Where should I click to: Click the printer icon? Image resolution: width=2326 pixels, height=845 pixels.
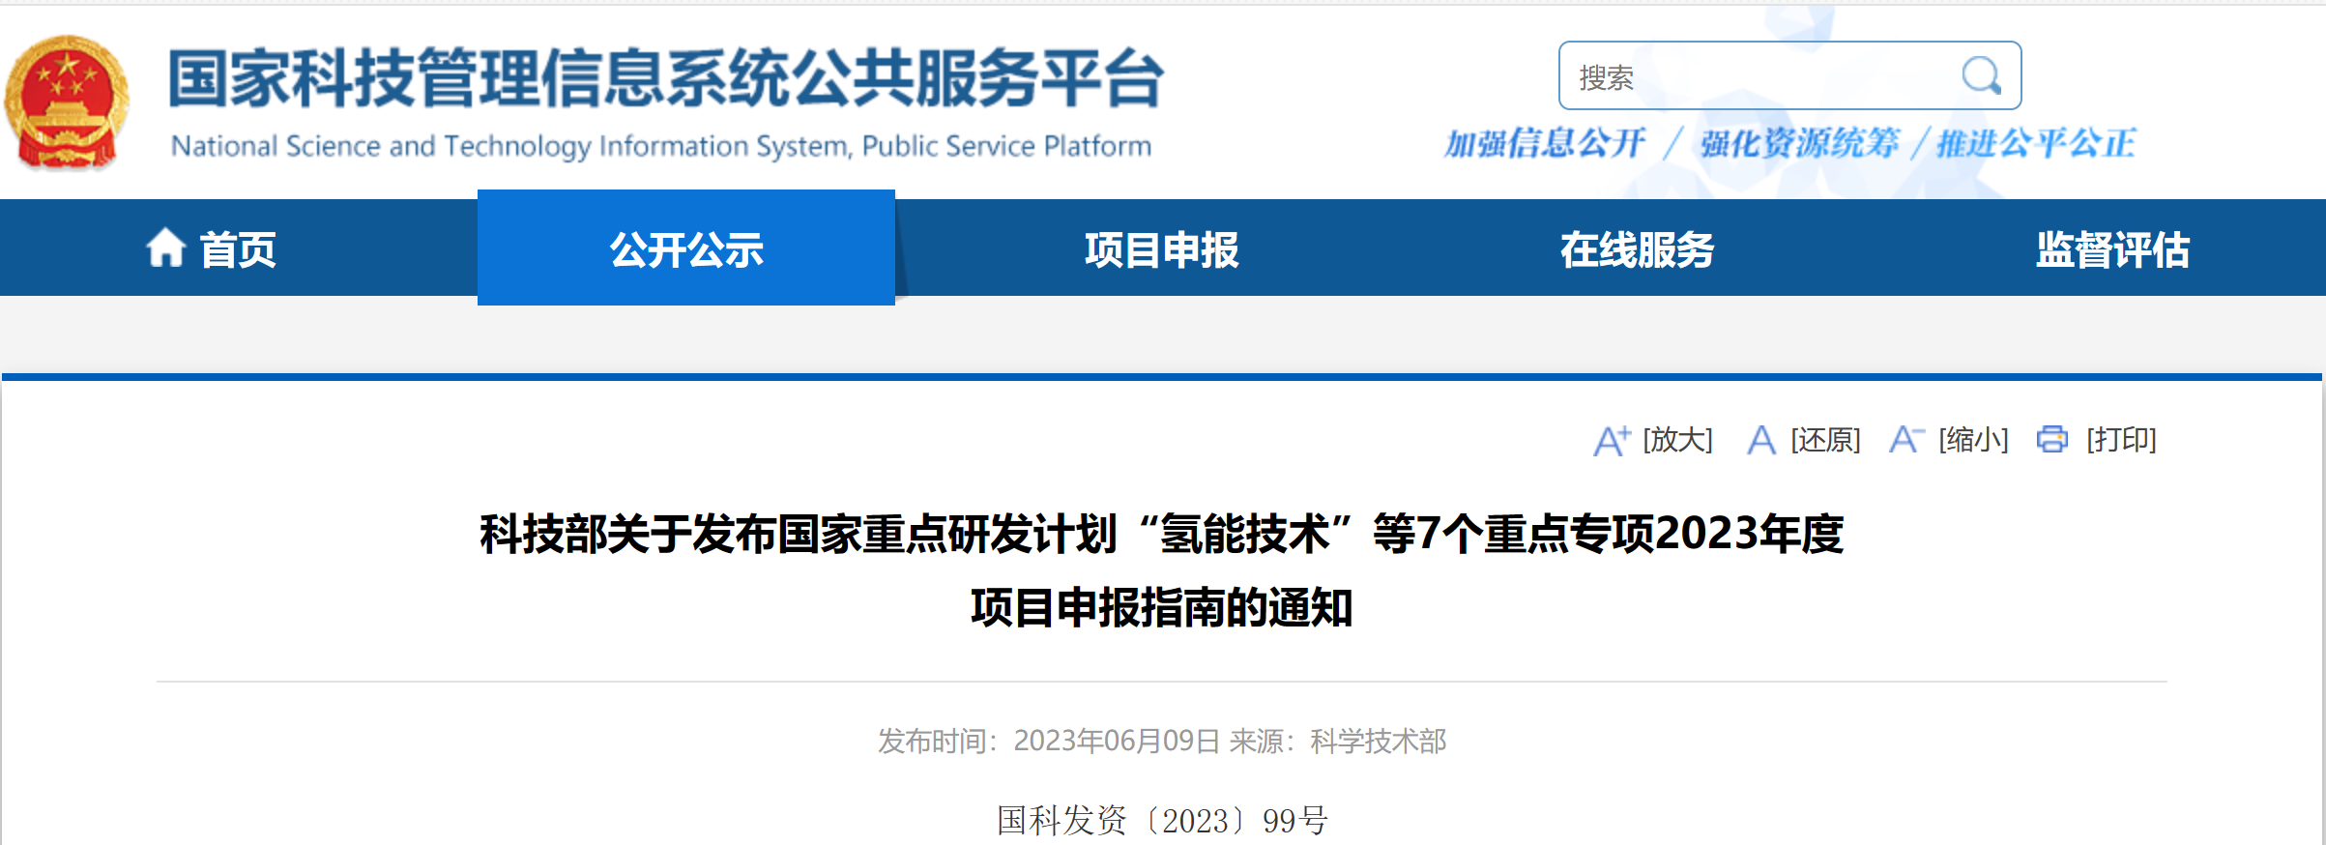(x=2052, y=439)
